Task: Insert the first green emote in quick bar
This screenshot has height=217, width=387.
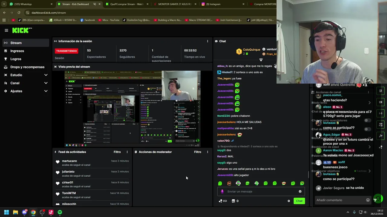Action: [220, 183]
